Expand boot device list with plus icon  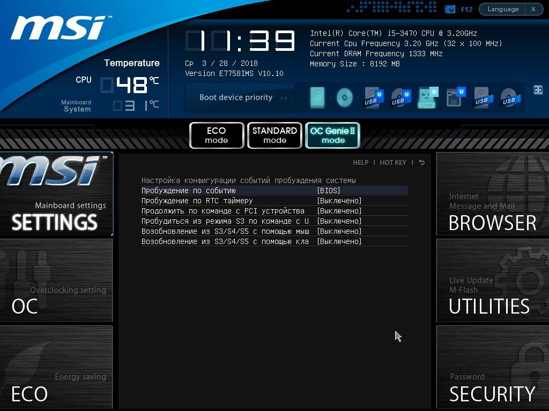coord(538,90)
